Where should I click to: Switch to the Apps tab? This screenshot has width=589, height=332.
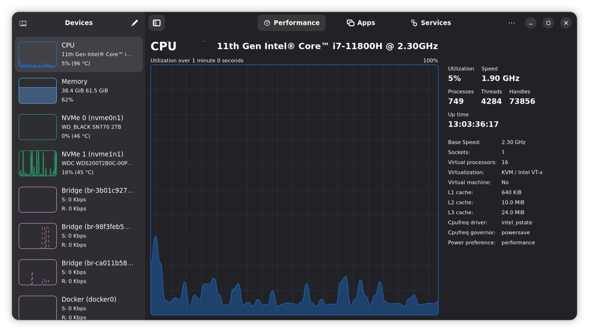pyautogui.click(x=361, y=23)
